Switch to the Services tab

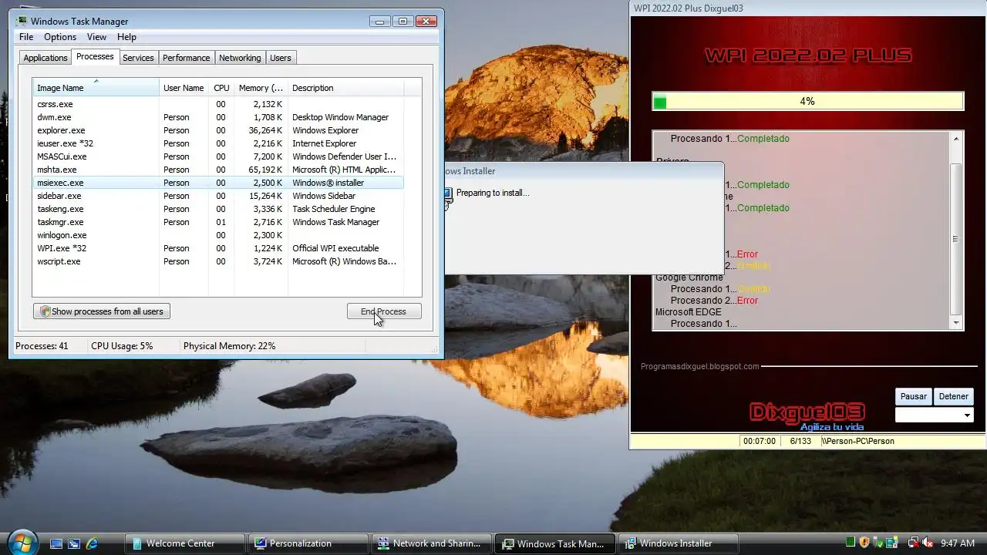coord(138,58)
